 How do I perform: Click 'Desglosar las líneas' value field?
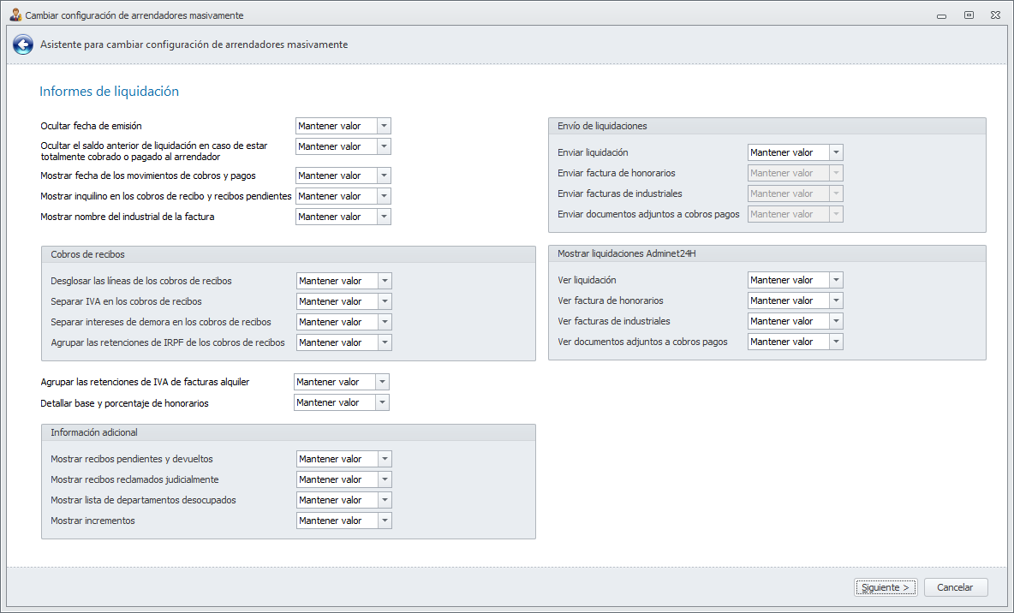click(x=337, y=281)
